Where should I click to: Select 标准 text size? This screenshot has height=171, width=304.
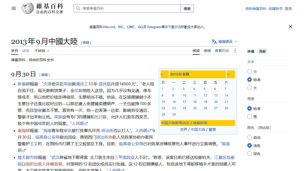point(250,80)
